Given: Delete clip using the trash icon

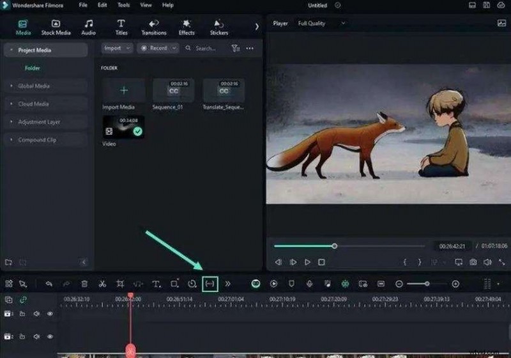Looking at the screenshot, I should coord(84,283).
